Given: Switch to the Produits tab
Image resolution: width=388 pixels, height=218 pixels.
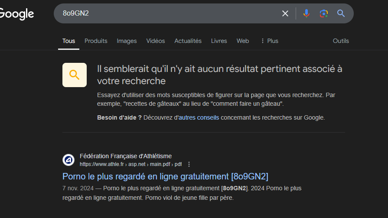Looking at the screenshot, I should pos(96,41).
